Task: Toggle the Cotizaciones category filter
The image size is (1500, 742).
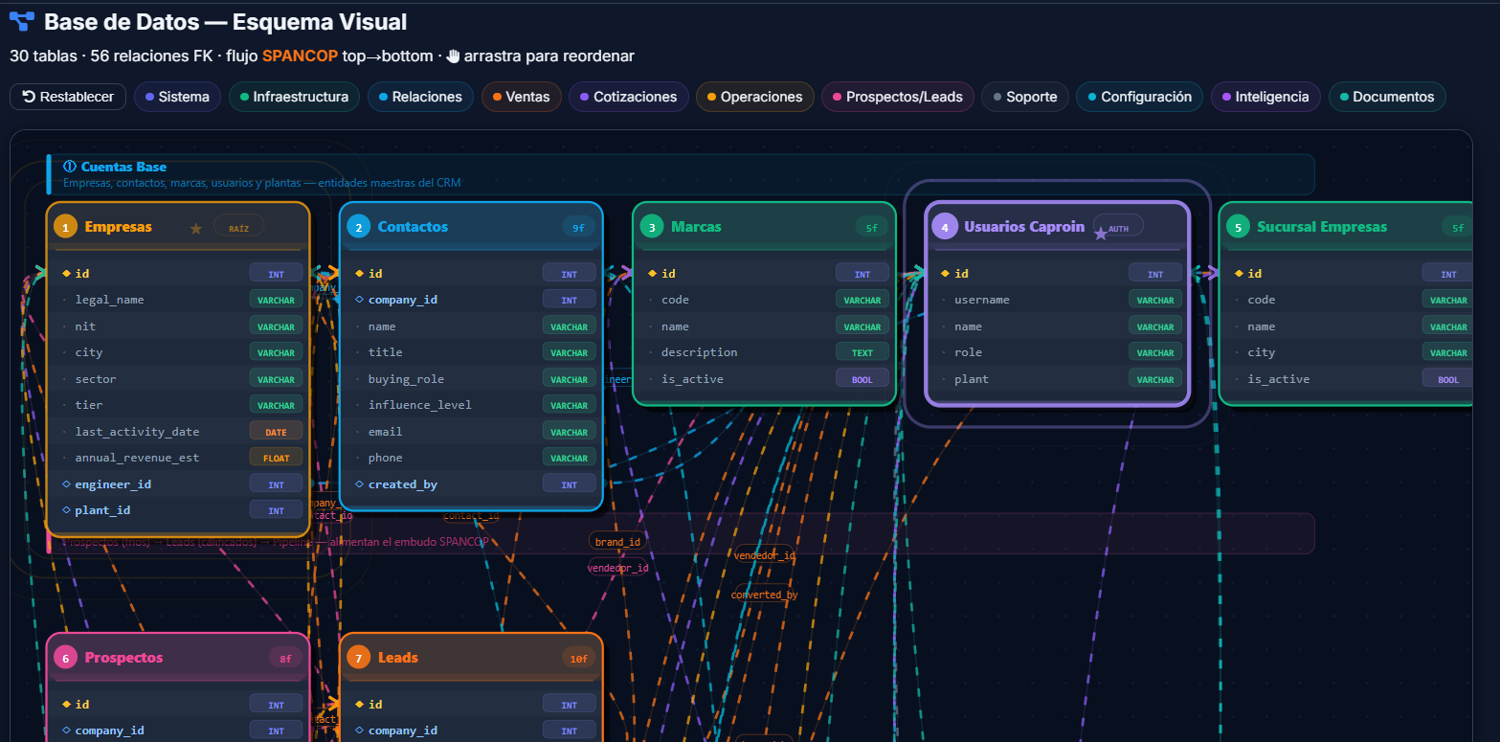Action: (x=628, y=97)
